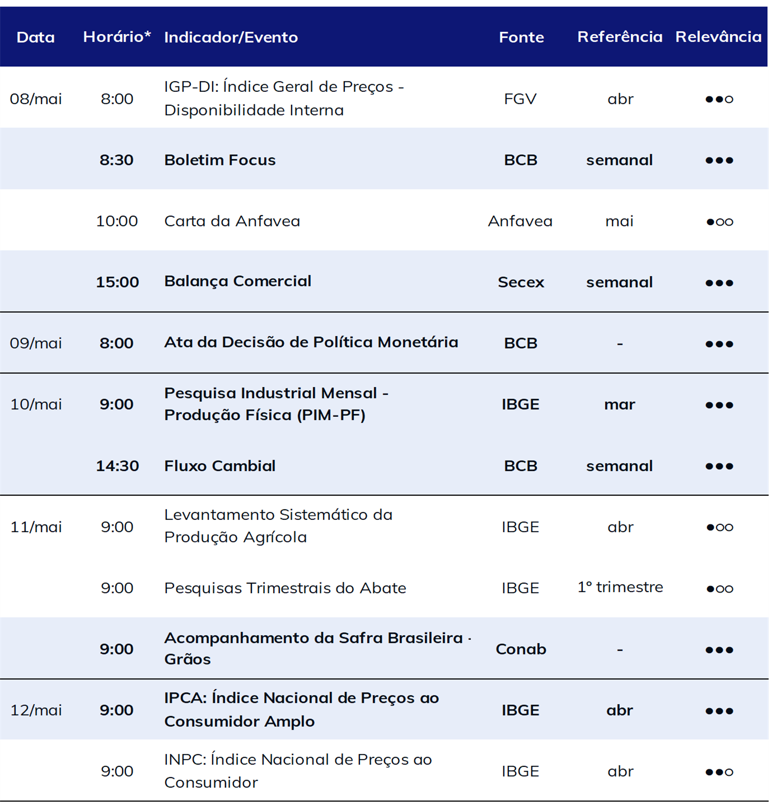Click the BCB source in Boletim Focus row
Viewport: 772px width, 804px height.
point(521,160)
